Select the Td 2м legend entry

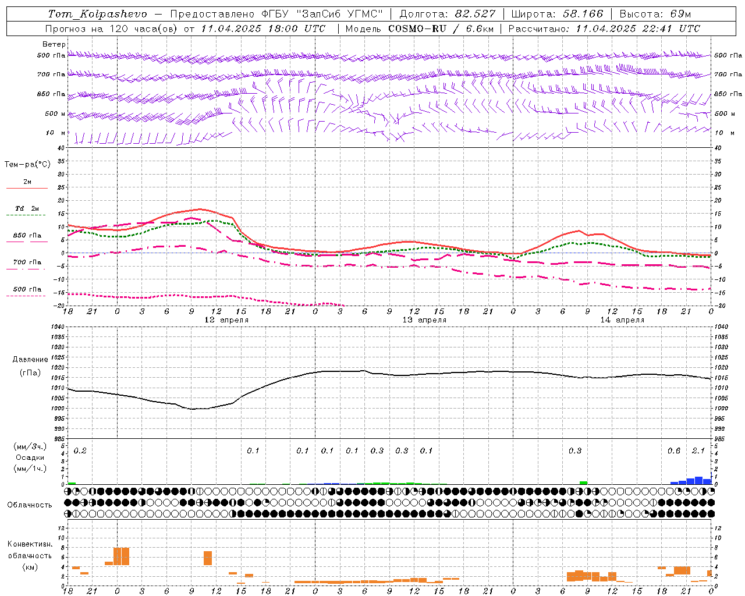[27, 208]
